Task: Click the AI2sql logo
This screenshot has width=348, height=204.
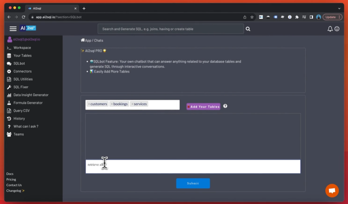Action: click(x=28, y=28)
